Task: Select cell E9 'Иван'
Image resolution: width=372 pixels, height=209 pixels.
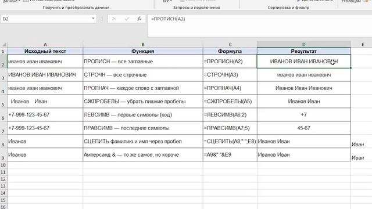Action: point(362,155)
